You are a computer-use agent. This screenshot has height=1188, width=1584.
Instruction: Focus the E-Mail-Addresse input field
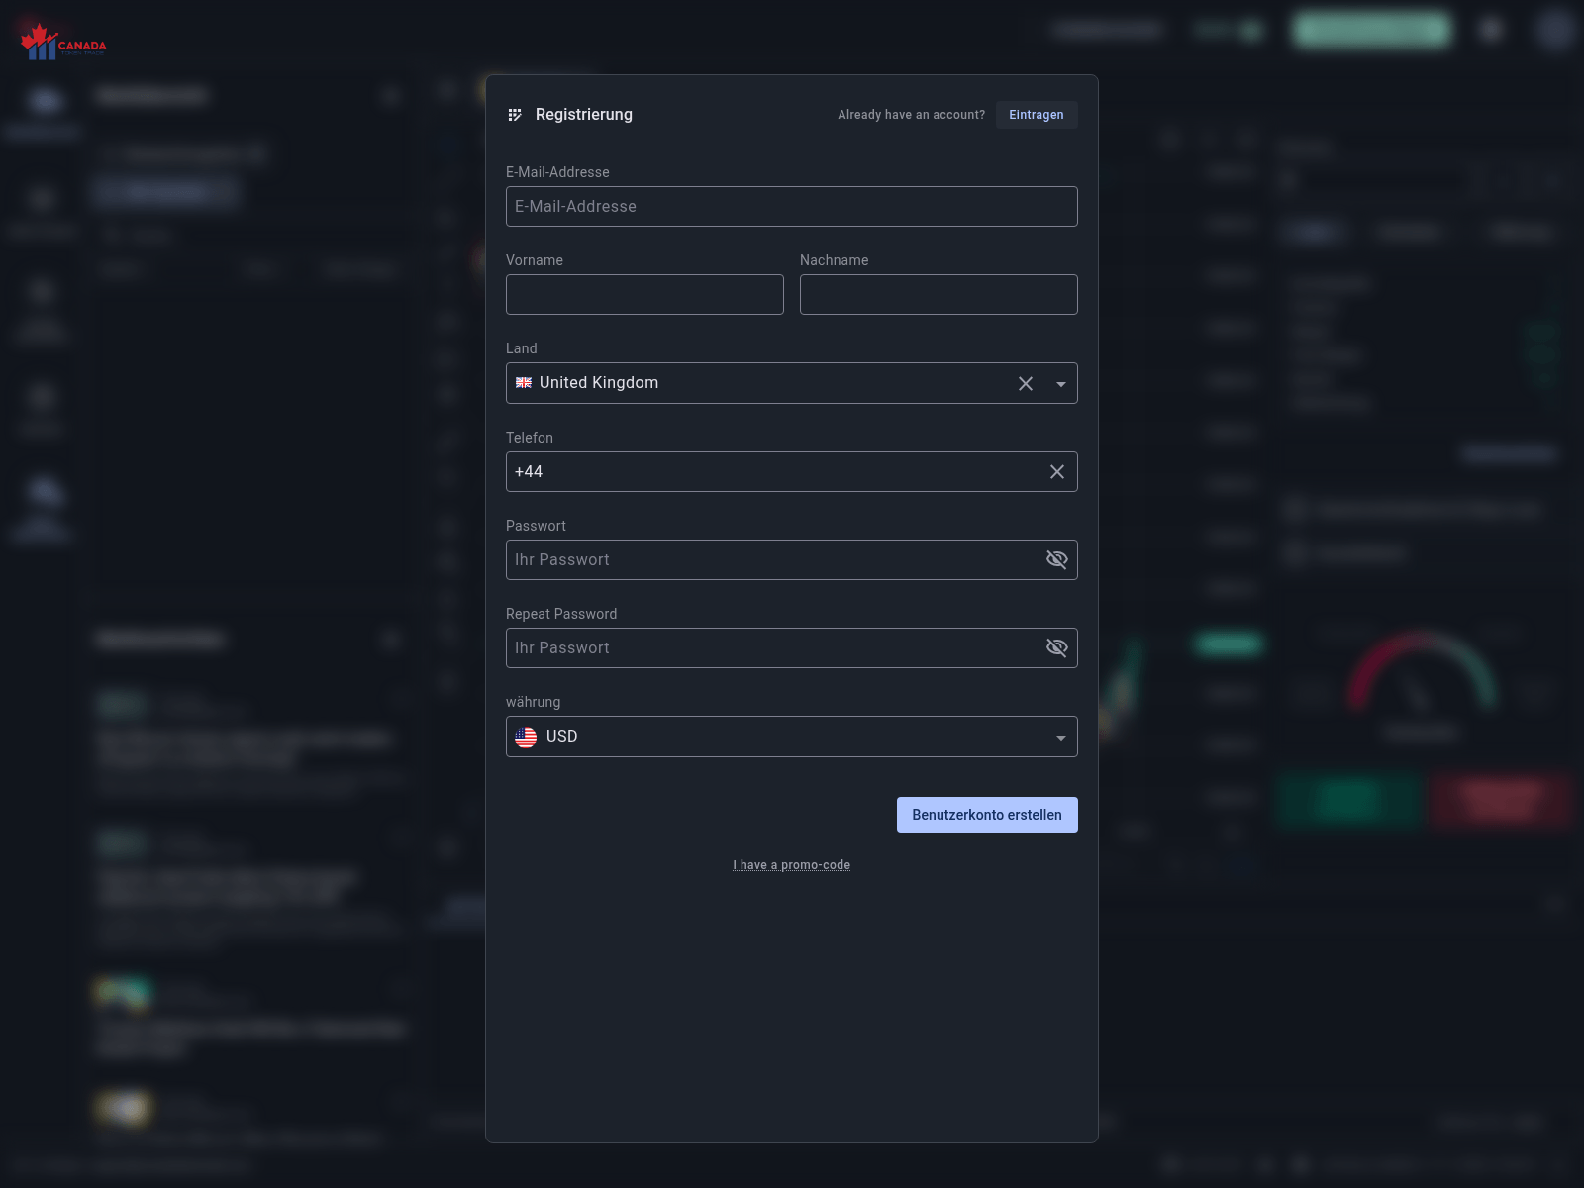pyautogui.click(x=792, y=207)
